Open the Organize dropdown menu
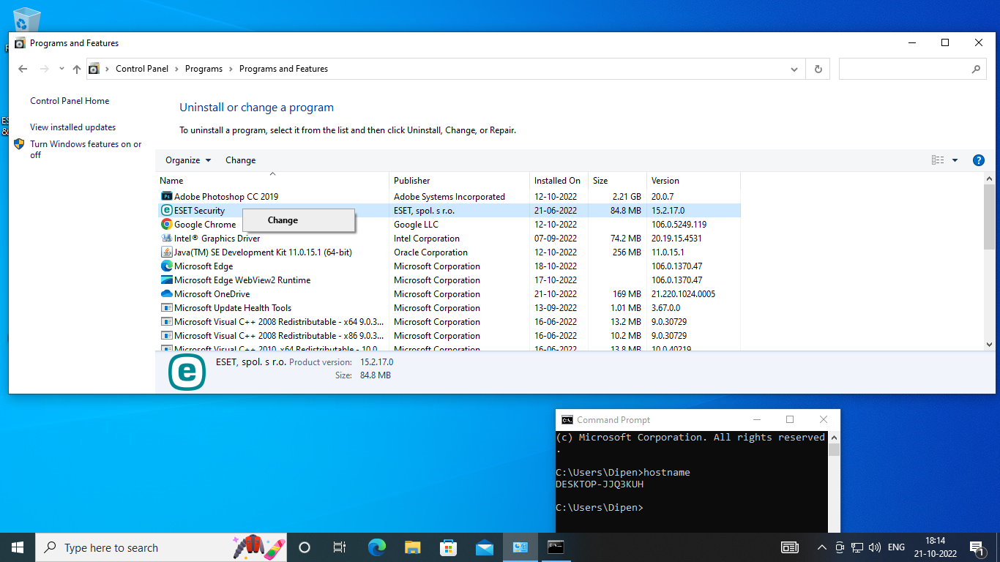 pyautogui.click(x=188, y=160)
